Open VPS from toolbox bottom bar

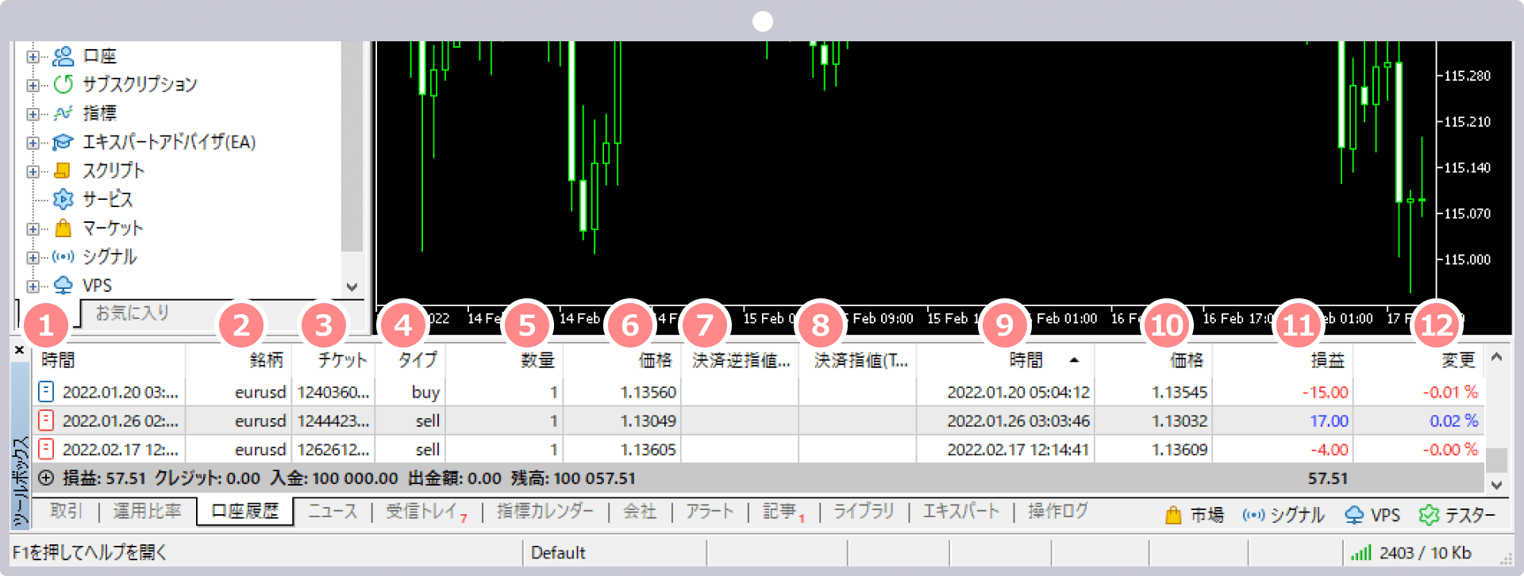coord(1372,515)
